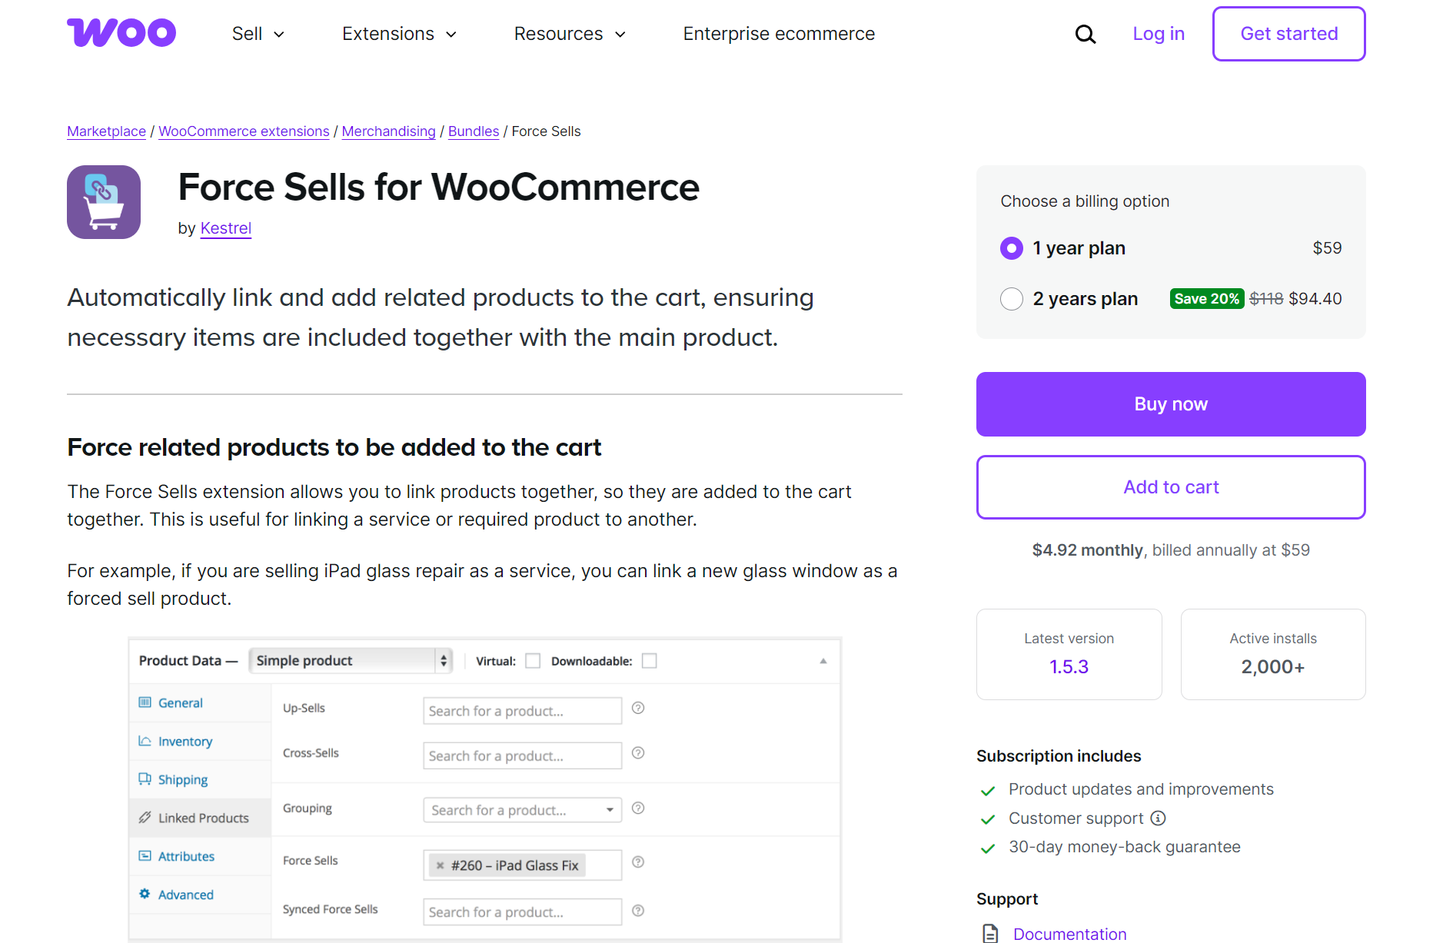Open the Shipping tab label
The image size is (1433, 943).
coord(183,780)
